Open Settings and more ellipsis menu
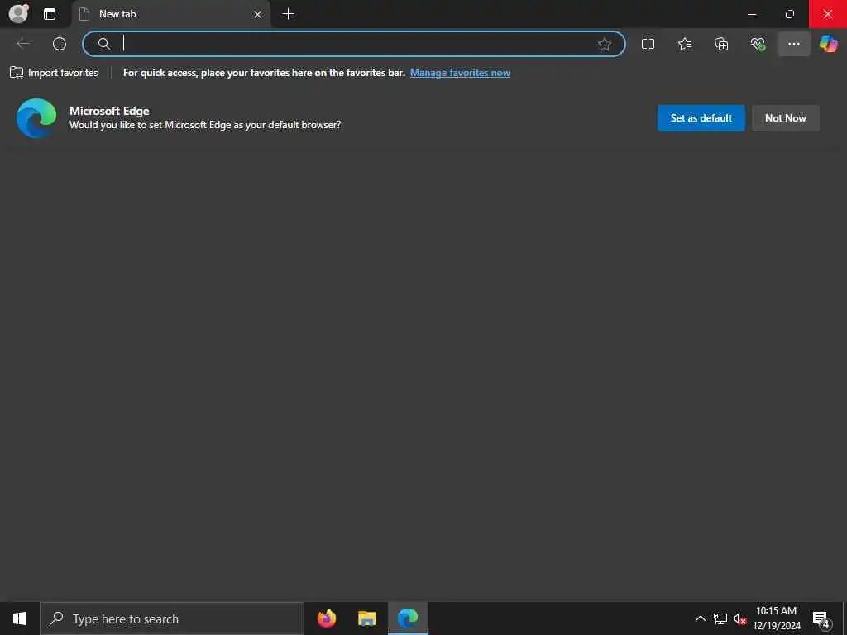The image size is (847, 635). pos(793,44)
